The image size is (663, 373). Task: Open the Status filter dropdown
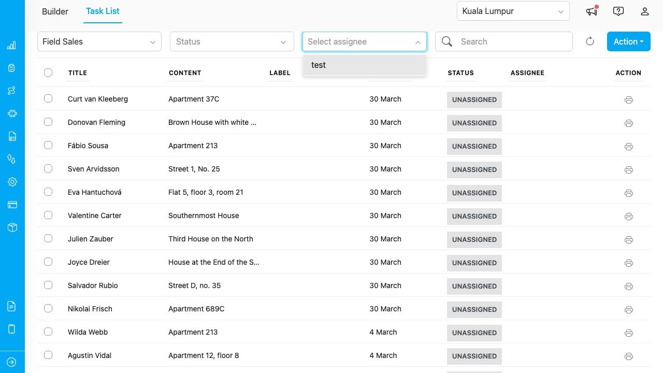click(x=232, y=41)
